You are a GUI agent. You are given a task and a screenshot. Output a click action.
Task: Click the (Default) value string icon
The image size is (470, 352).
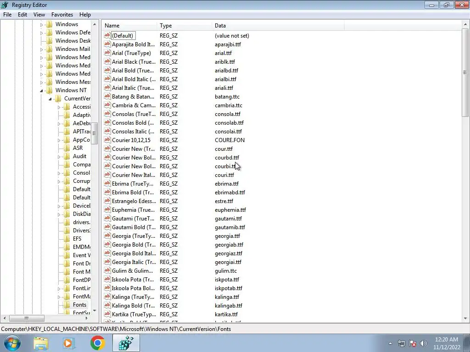[107, 35]
